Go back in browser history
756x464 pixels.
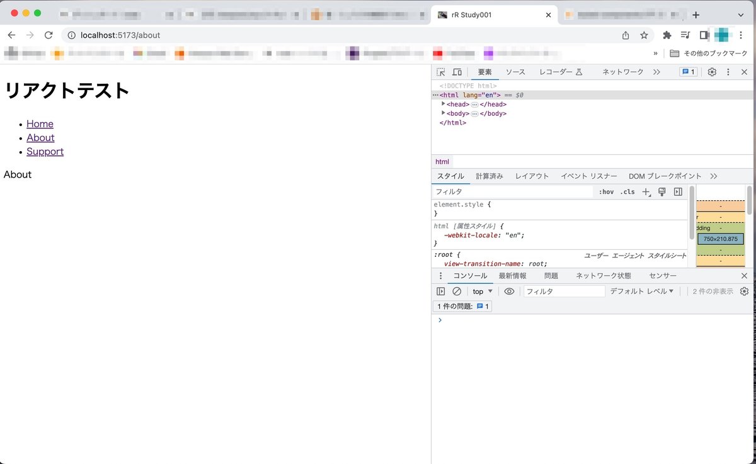[x=11, y=35]
